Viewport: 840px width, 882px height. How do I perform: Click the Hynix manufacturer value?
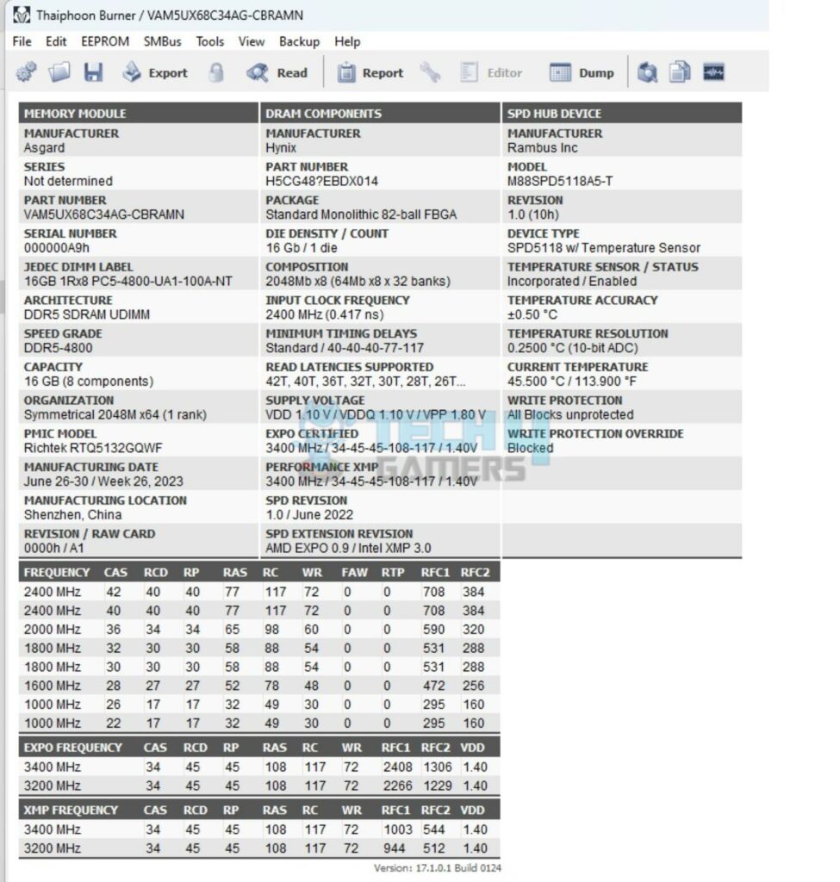[x=281, y=148]
